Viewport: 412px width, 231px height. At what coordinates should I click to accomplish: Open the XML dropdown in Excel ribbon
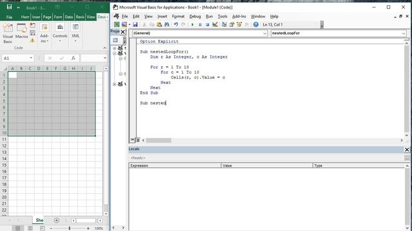click(x=75, y=33)
